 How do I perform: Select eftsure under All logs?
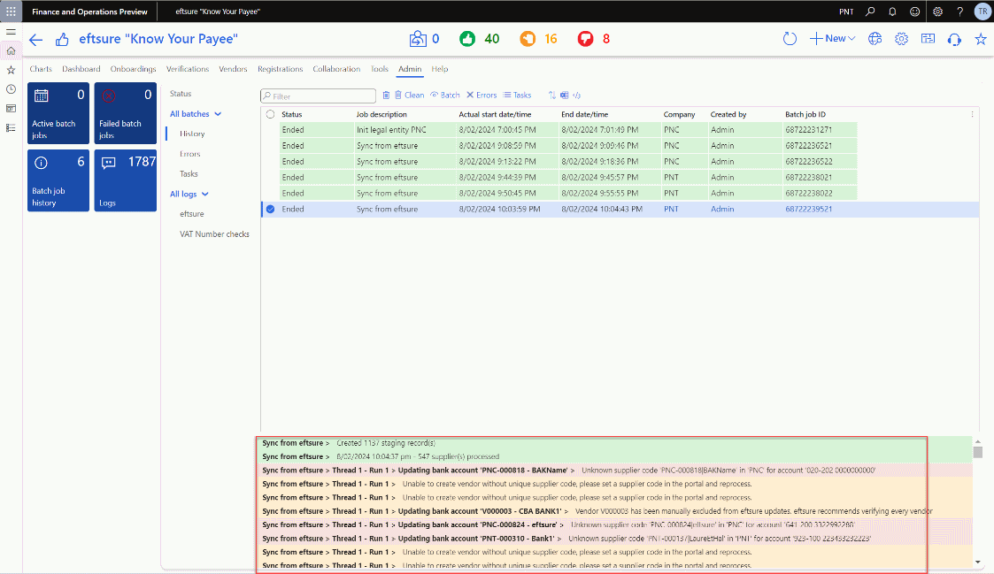point(191,214)
